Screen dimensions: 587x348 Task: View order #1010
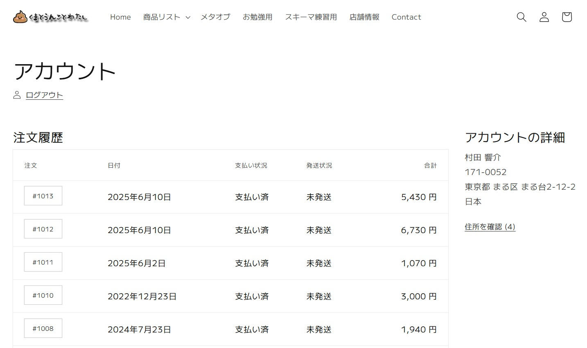click(x=43, y=295)
